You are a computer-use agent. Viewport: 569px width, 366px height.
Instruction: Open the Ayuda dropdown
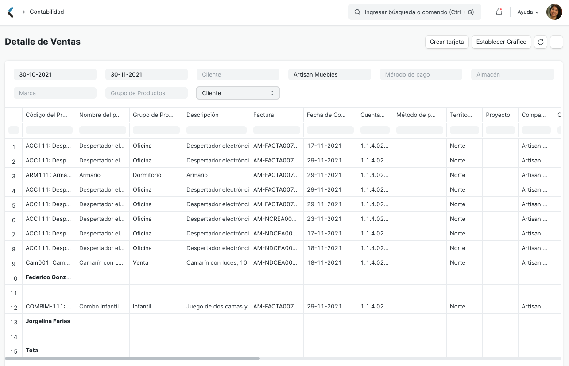[x=527, y=12]
